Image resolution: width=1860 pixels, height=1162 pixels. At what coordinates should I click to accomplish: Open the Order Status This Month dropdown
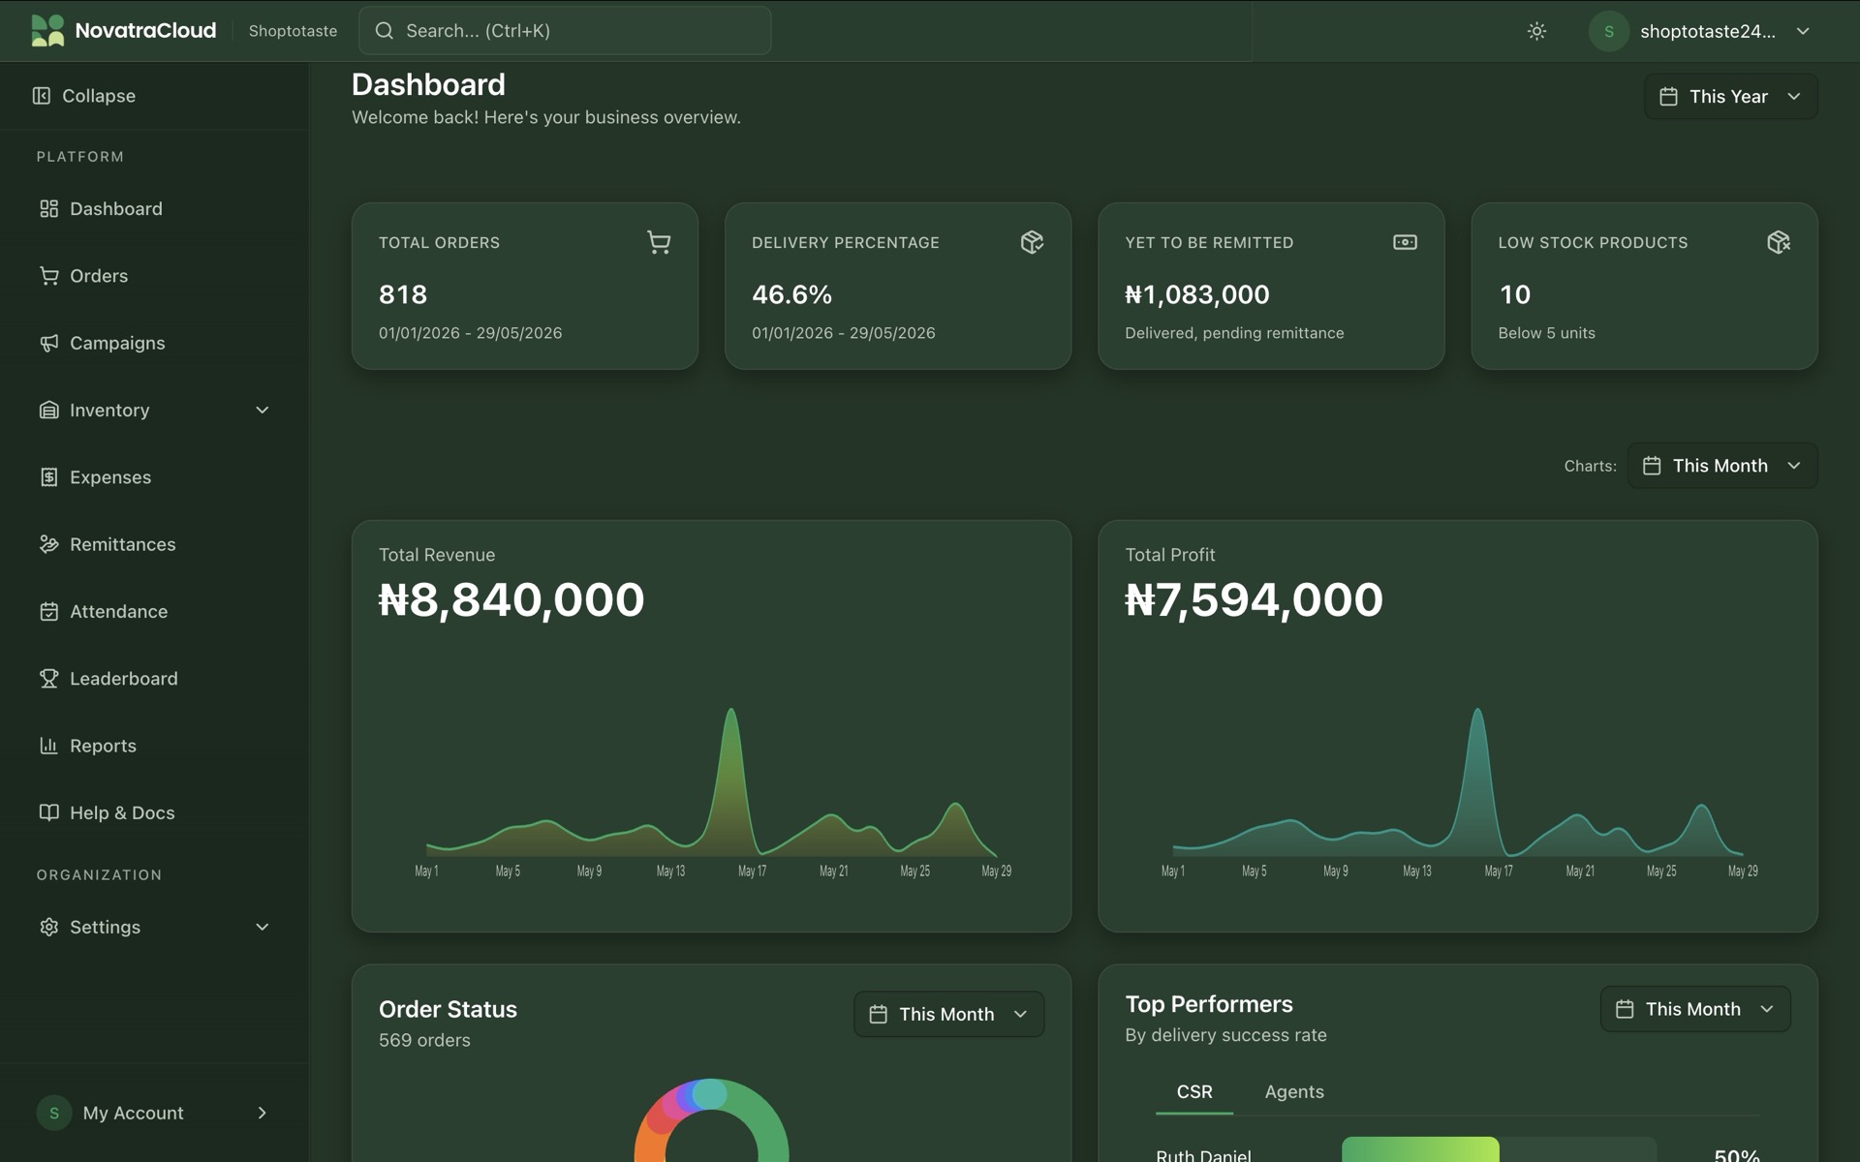click(948, 1014)
